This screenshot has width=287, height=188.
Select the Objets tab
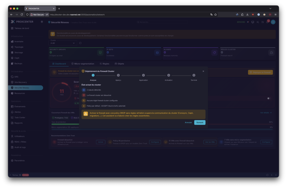[x=119, y=64]
